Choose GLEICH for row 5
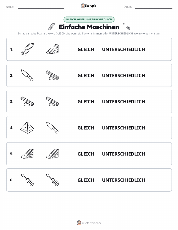Screen dimensions: 178x230 [86, 154]
